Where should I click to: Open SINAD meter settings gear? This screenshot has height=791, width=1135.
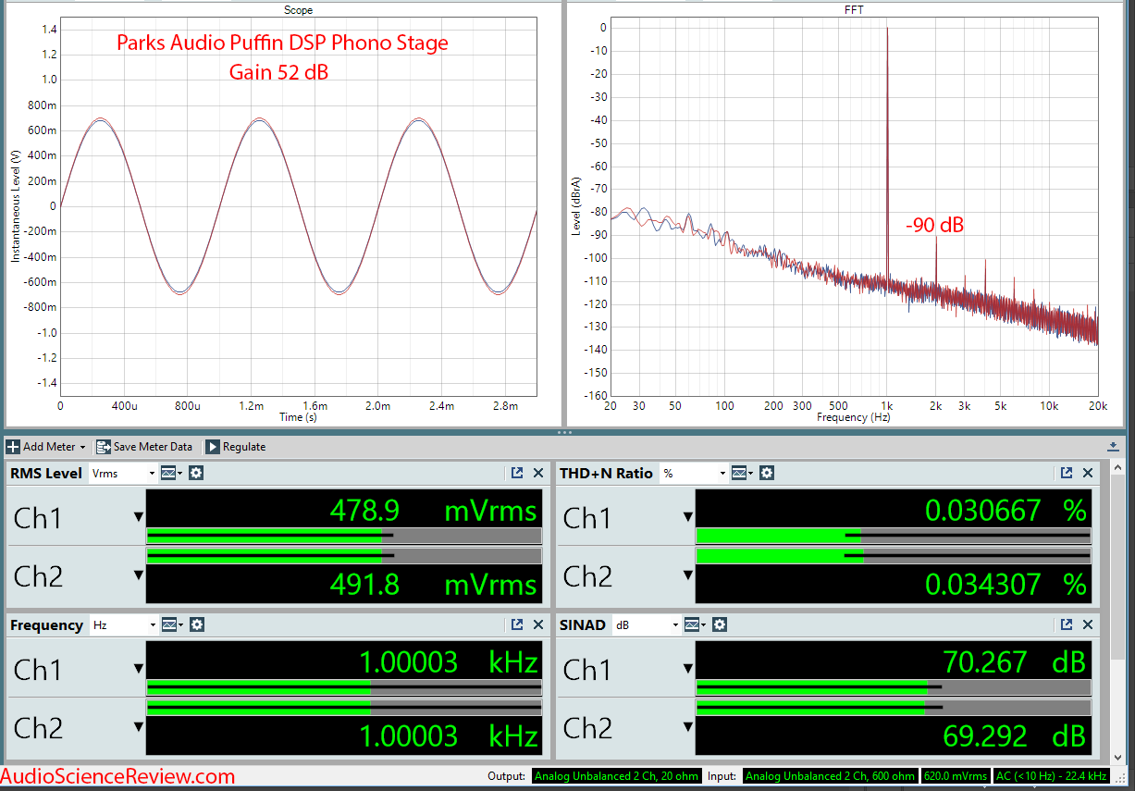coord(720,624)
